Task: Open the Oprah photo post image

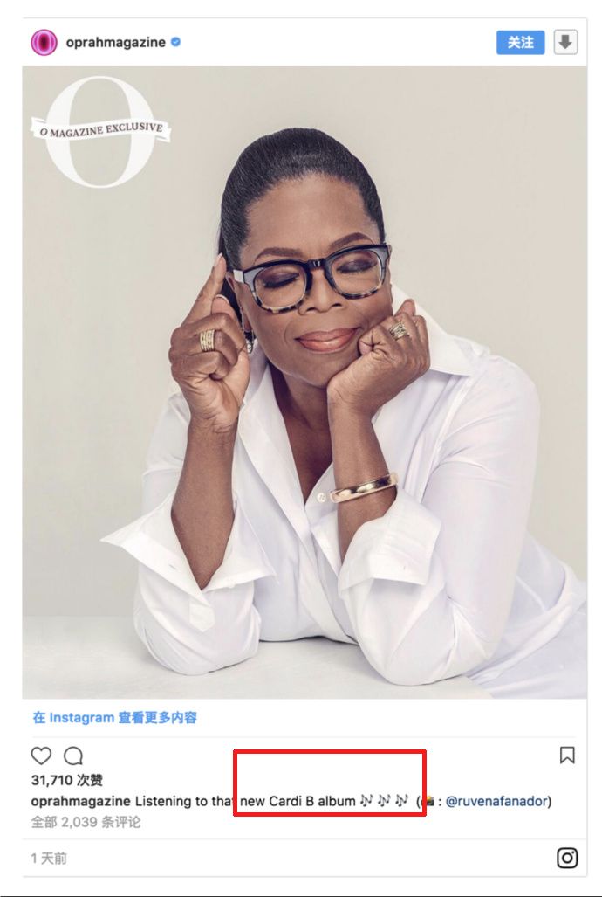Action: pos(304,382)
